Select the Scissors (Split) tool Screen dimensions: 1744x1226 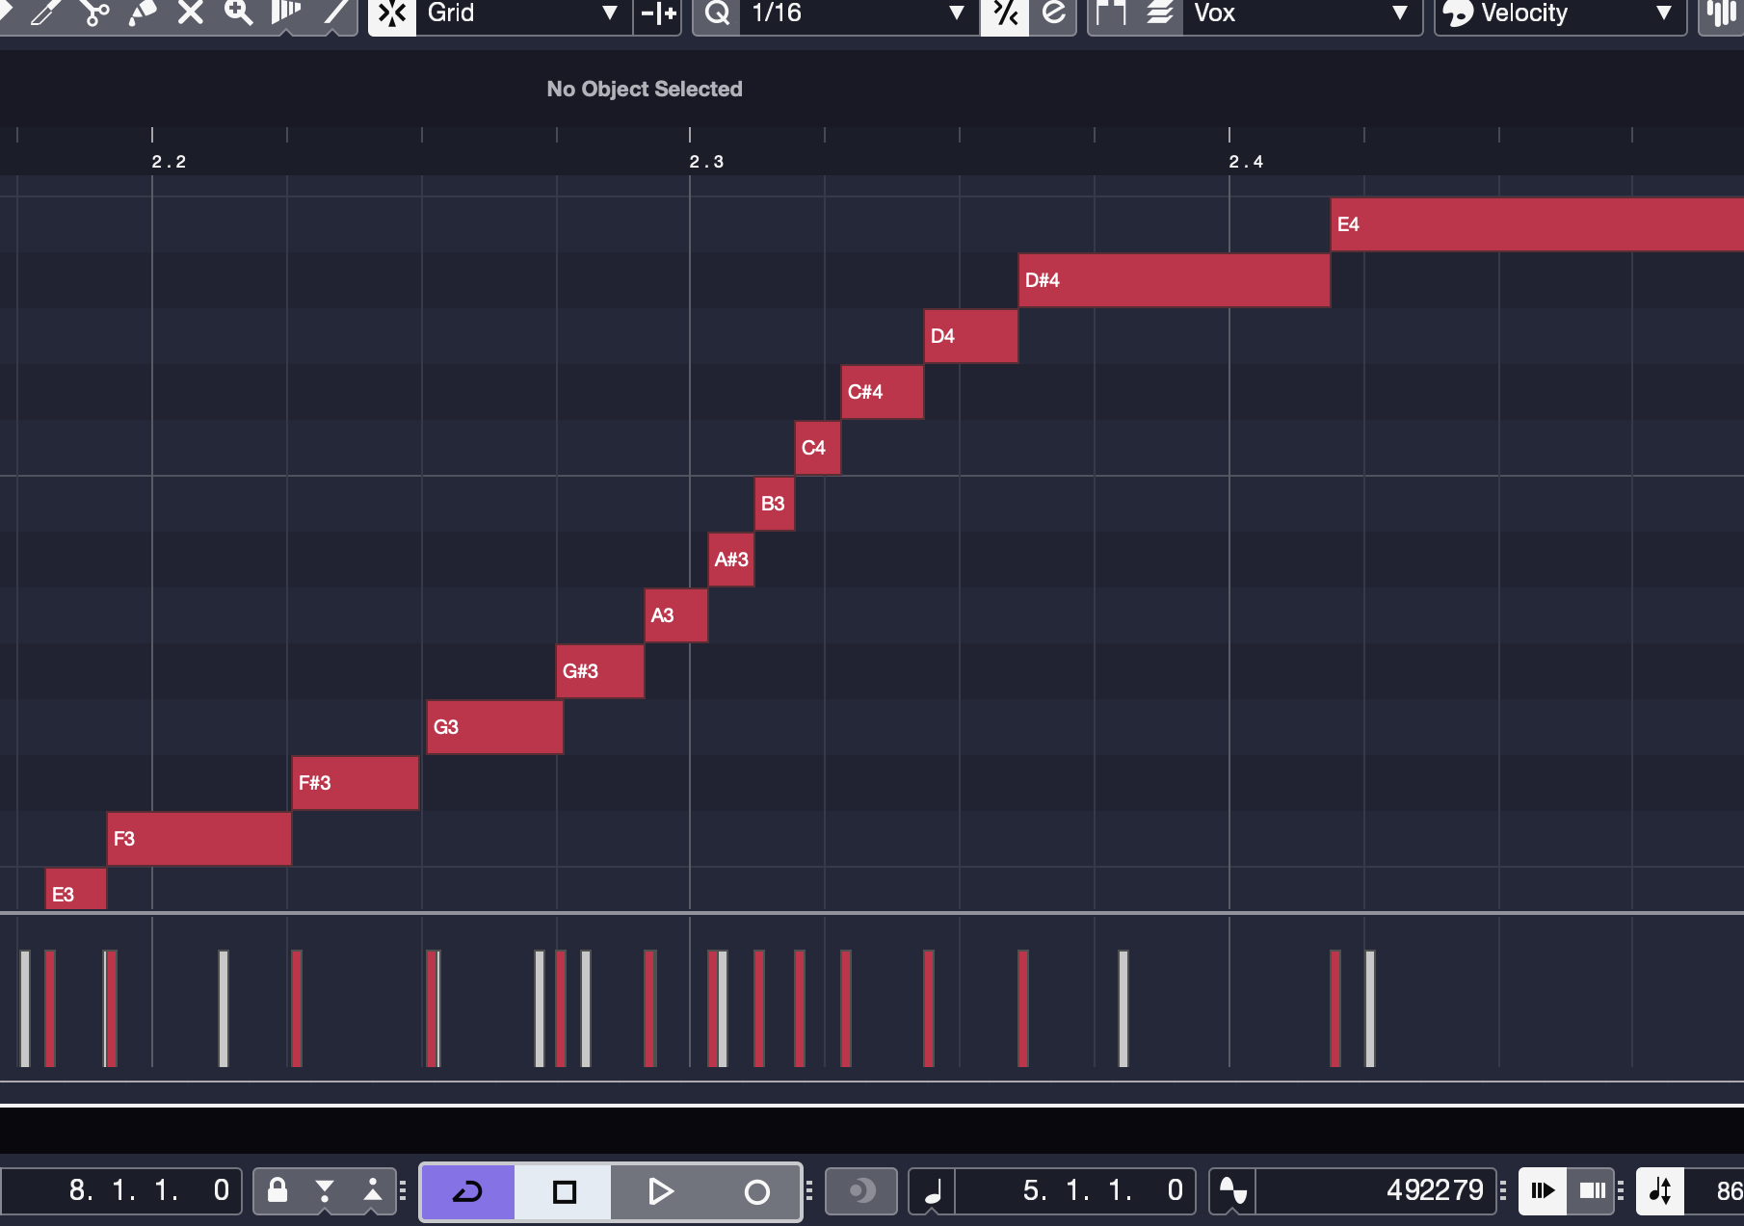tap(93, 13)
